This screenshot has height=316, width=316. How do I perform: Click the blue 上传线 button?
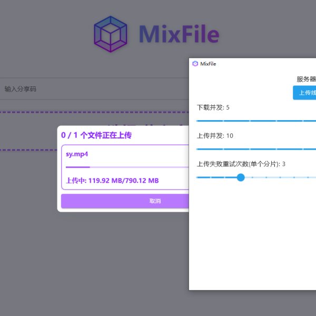coord(304,93)
